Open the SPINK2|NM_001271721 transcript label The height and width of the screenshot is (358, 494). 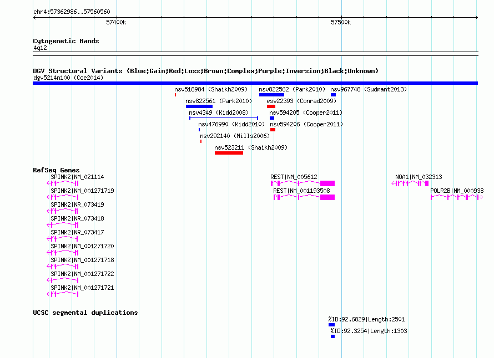pos(82,288)
